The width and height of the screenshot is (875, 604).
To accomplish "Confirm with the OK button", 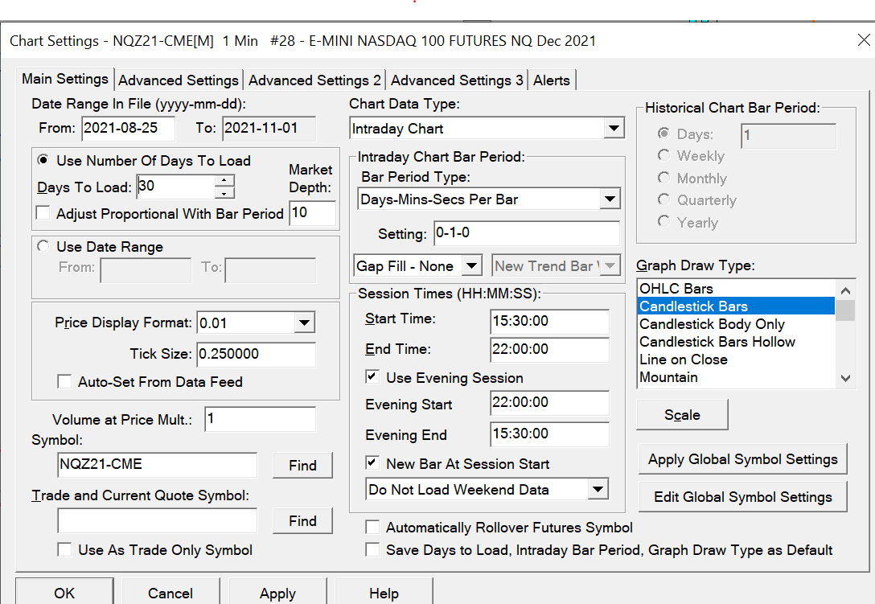I will coord(64,592).
